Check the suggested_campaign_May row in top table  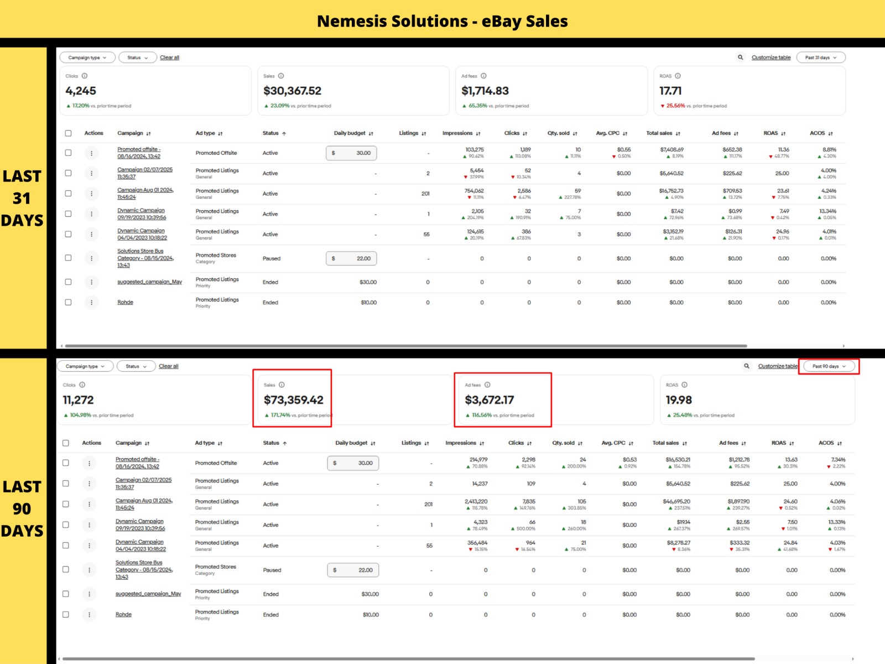68,282
